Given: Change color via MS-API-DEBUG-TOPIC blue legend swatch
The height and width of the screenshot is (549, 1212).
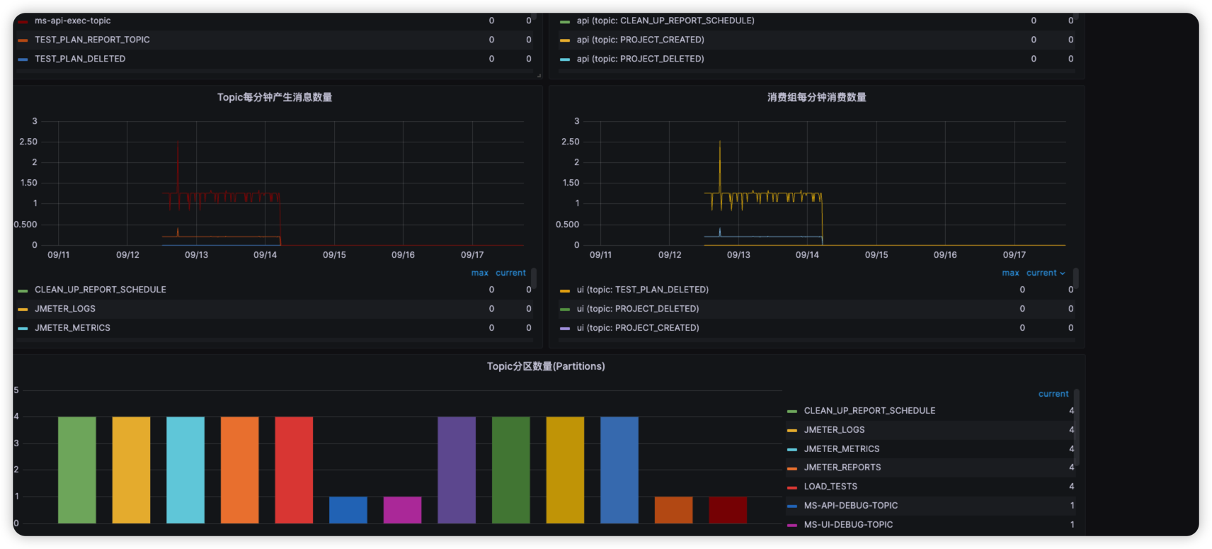Looking at the screenshot, I should tap(792, 506).
